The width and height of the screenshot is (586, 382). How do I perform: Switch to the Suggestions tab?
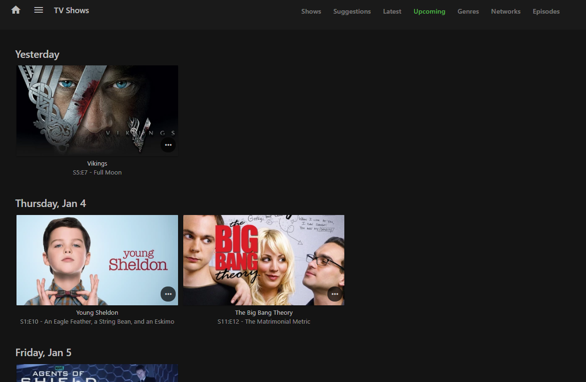click(352, 11)
